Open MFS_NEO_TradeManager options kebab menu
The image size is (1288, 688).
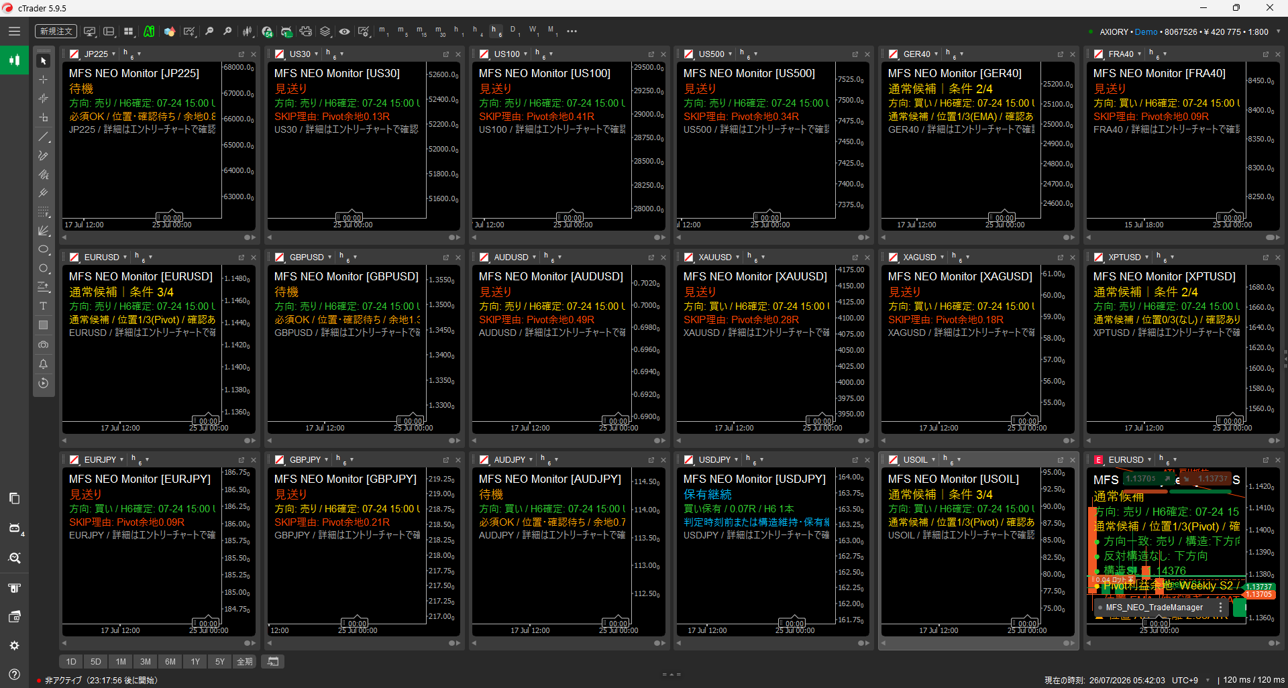tap(1221, 608)
